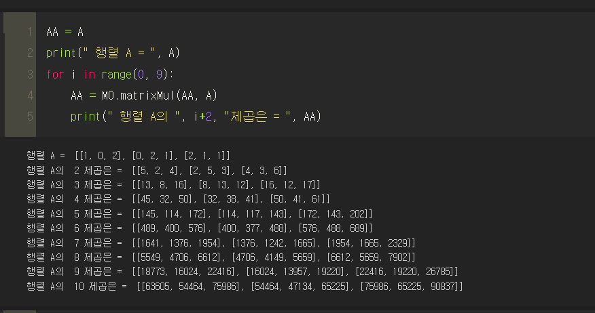Click line number 5 in gutter
595x313 pixels.
30,117
